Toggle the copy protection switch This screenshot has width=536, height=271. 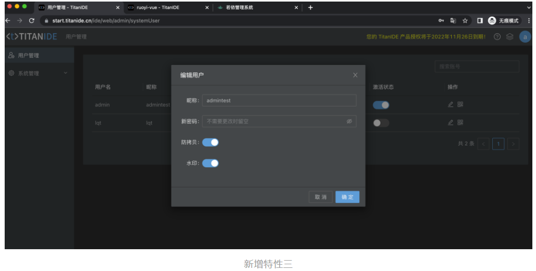(x=211, y=142)
